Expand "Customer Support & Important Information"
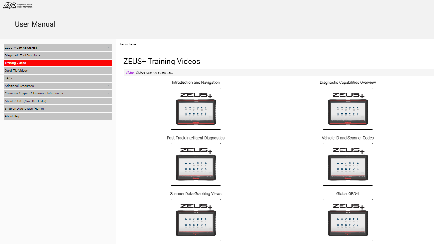This screenshot has height=244, width=434. 58,93
